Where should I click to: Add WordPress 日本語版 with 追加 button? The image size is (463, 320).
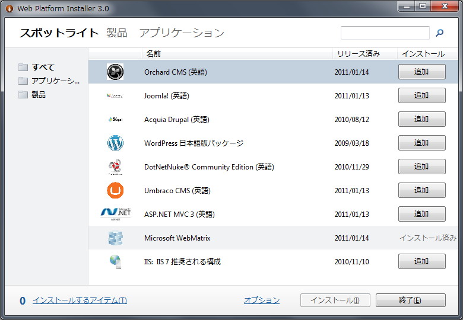point(421,143)
